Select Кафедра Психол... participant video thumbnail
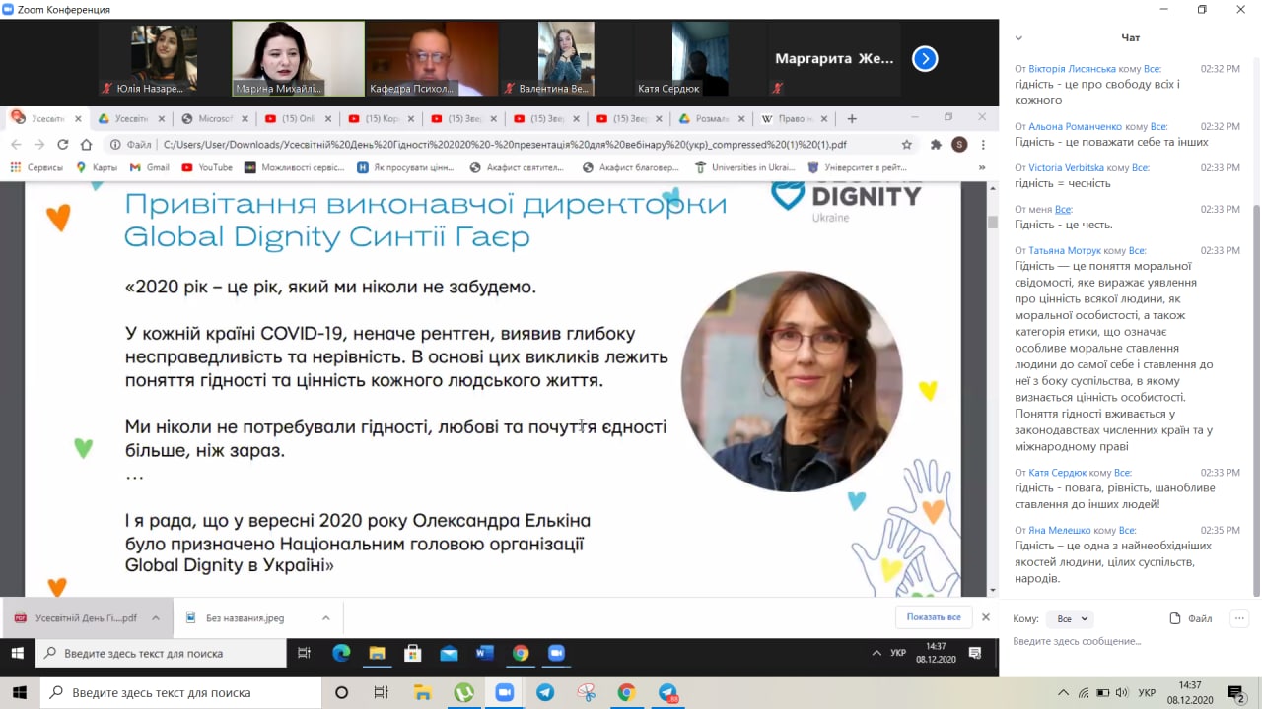1262x709 pixels. (431, 59)
